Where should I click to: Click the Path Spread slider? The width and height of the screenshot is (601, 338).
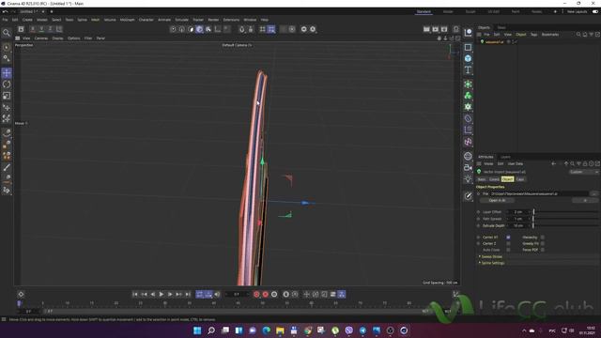tap(566, 219)
